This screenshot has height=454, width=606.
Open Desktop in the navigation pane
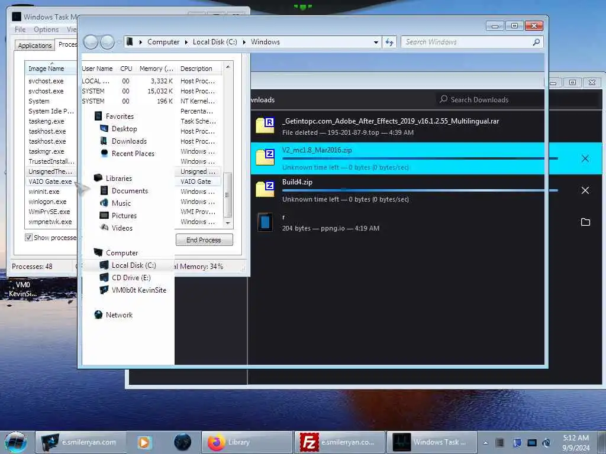[124, 128]
